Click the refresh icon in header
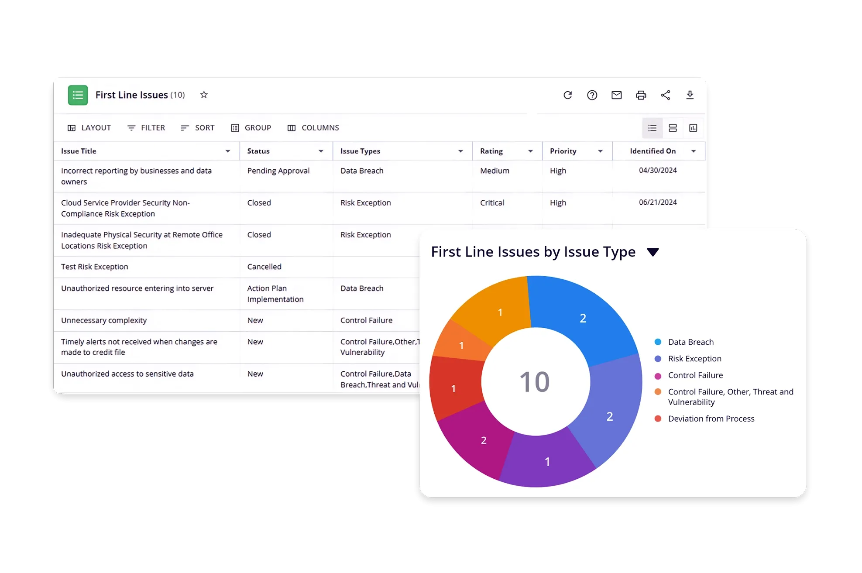The width and height of the screenshot is (862, 573). (567, 95)
